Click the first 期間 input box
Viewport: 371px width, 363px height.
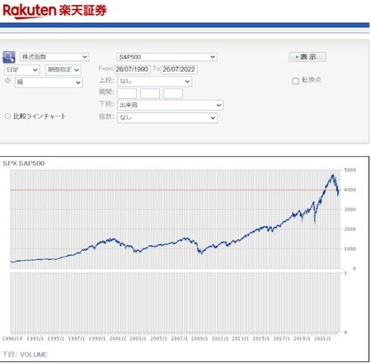(127, 93)
